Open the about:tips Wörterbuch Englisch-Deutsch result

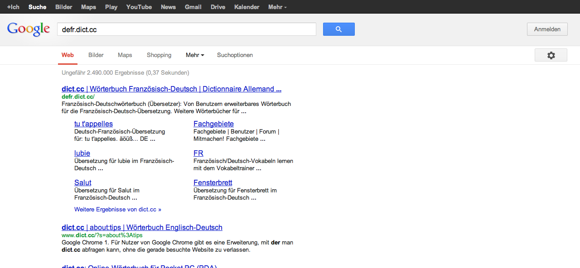(142, 227)
